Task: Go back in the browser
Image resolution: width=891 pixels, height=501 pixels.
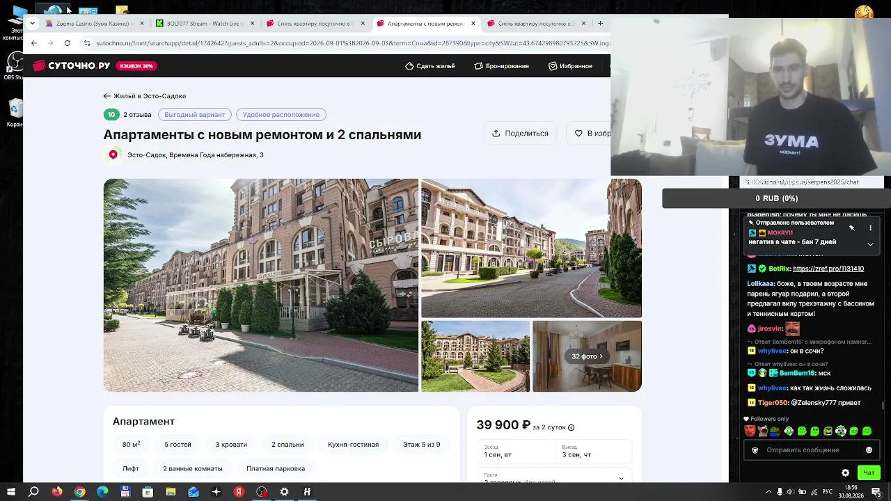Action: 33,43
